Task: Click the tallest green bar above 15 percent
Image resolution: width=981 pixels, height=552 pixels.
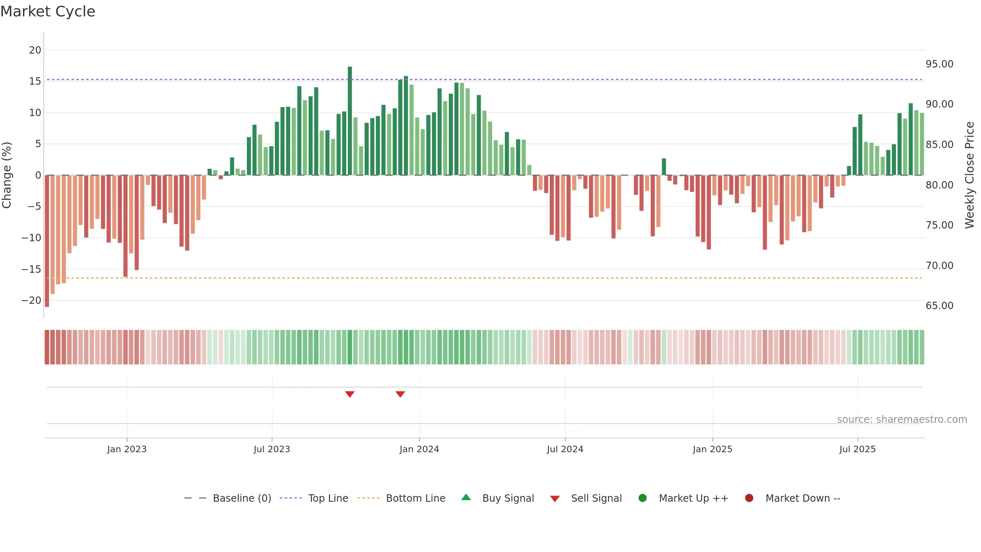Action: pos(350,121)
